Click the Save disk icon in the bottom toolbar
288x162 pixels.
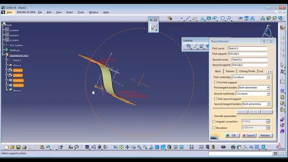[x=18, y=147]
